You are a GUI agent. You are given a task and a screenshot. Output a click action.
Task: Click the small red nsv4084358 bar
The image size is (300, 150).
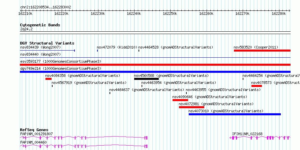(x=49, y=79)
